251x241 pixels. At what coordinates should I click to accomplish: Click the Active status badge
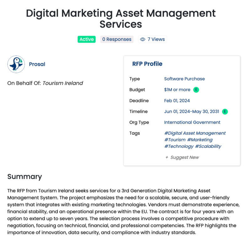(87, 39)
